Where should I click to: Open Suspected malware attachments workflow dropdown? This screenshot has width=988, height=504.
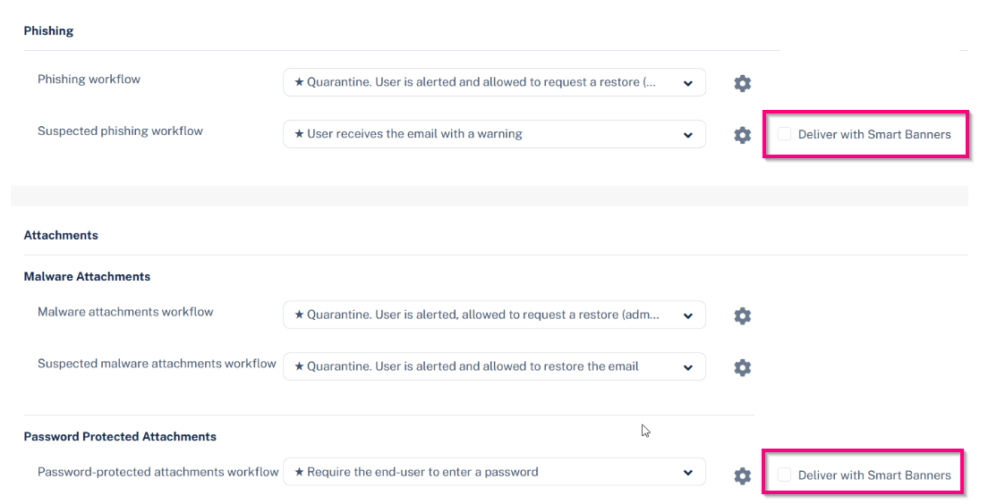[494, 366]
